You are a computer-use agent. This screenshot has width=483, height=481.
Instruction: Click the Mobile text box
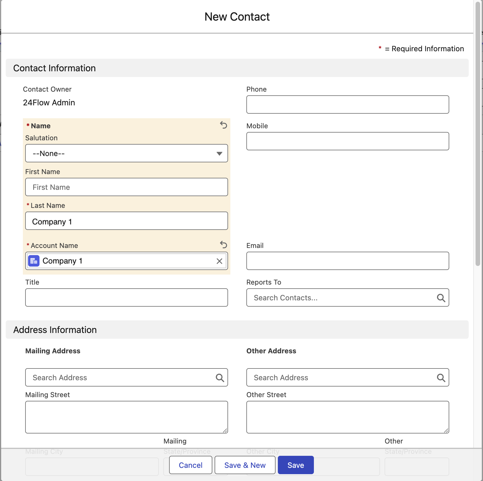(x=348, y=141)
